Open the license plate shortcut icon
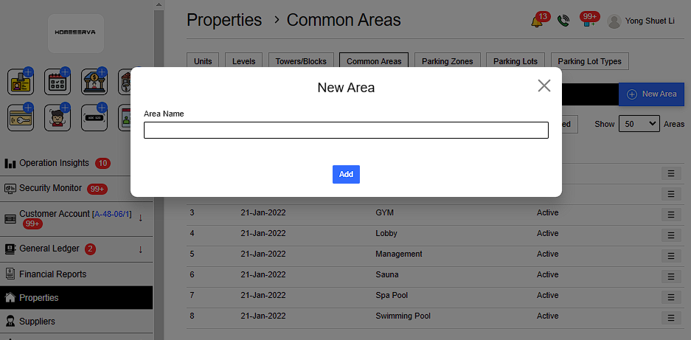The height and width of the screenshot is (340, 691). (94, 117)
